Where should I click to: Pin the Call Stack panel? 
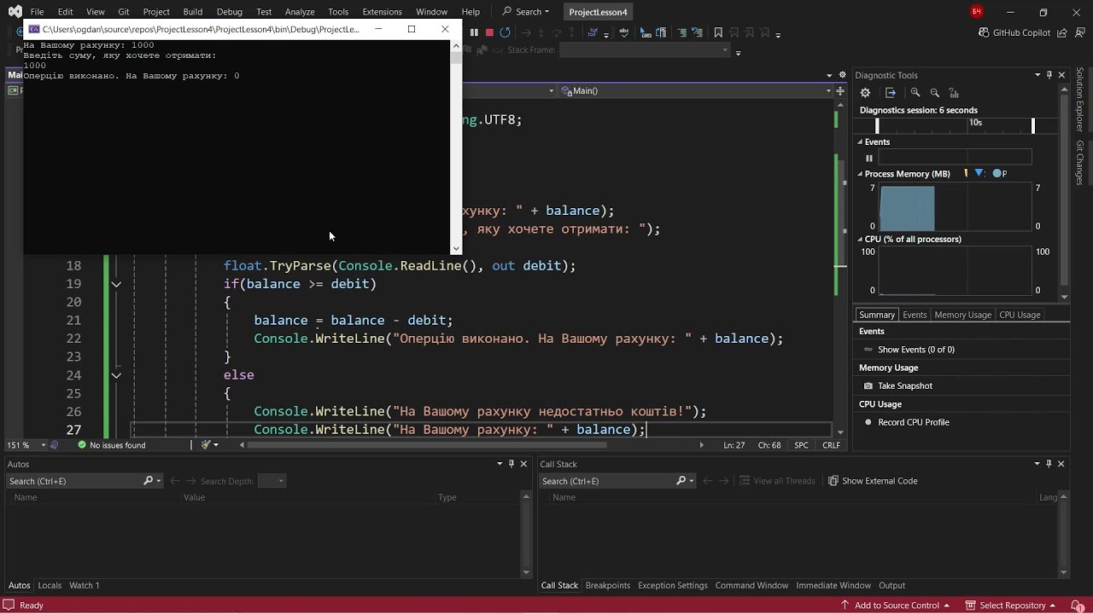pyautogui.click(x=1049, y=464)
